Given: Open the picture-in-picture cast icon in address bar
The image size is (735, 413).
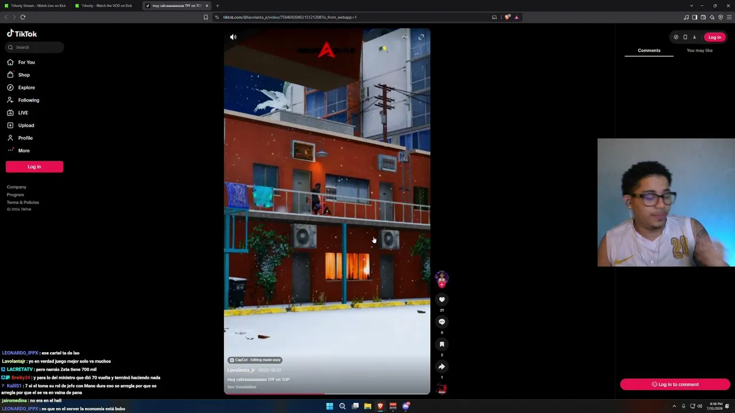Looking at the screenshot, I should 494,17.
